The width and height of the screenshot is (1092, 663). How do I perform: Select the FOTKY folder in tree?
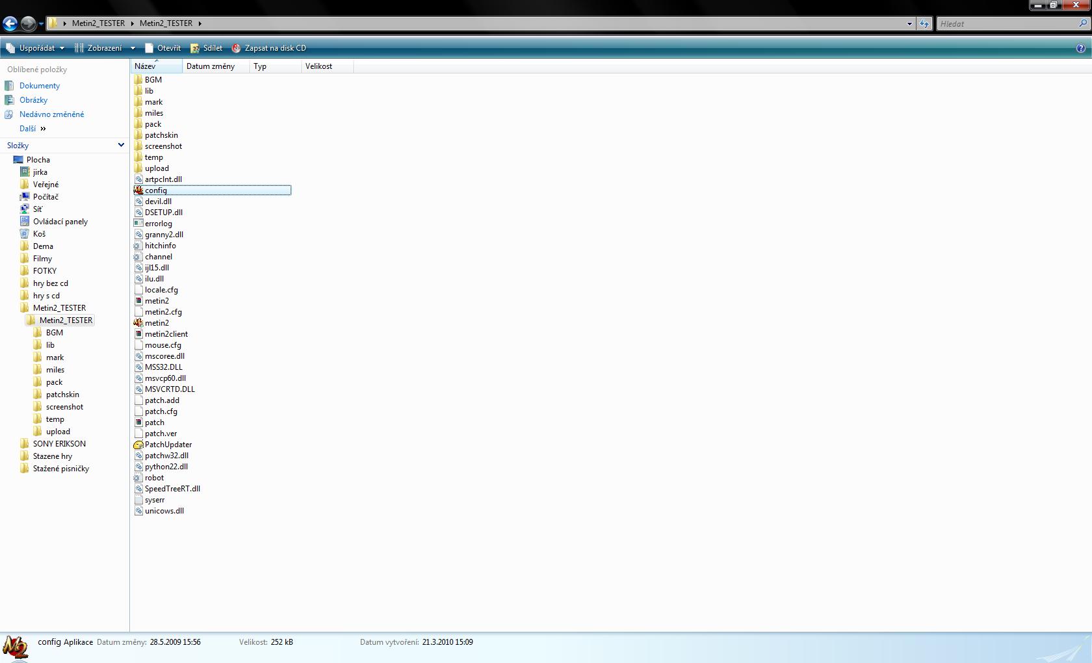45,271
